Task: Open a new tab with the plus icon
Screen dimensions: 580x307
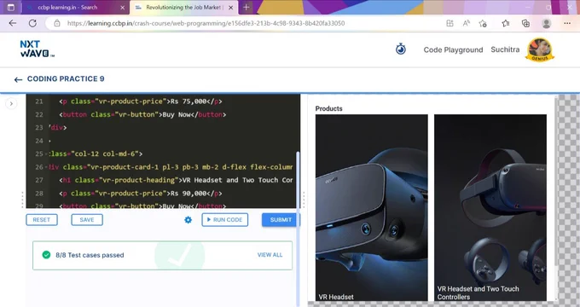Action: pos(246,8)
